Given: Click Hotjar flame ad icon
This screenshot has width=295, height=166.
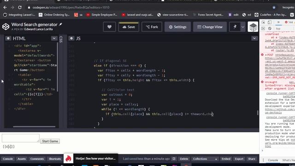Looking at the screenshot, I should tap(68, 159).
